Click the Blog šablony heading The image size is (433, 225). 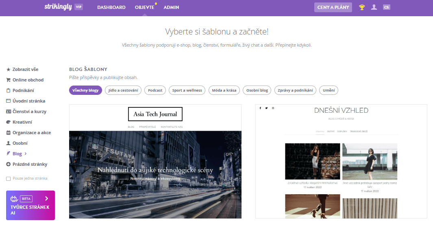coord(88,69)
